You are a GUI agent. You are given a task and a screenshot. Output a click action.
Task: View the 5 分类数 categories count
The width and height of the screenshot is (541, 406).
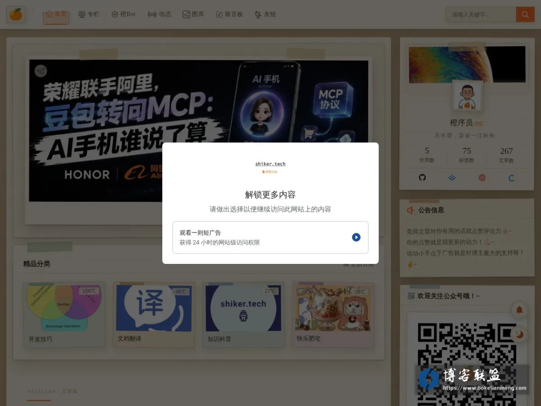pyautogui.click(x=427, y=155)
